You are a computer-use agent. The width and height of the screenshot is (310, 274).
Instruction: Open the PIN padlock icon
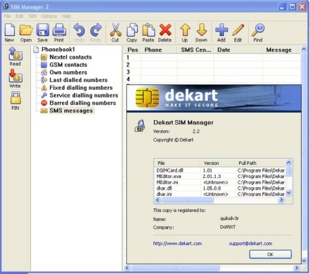point(15,101)
